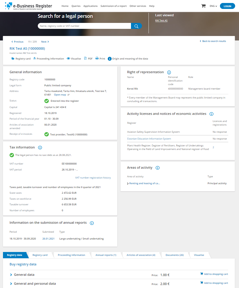Open VAT number registration history
Screen dimensions: 239x288
point(93,178)
